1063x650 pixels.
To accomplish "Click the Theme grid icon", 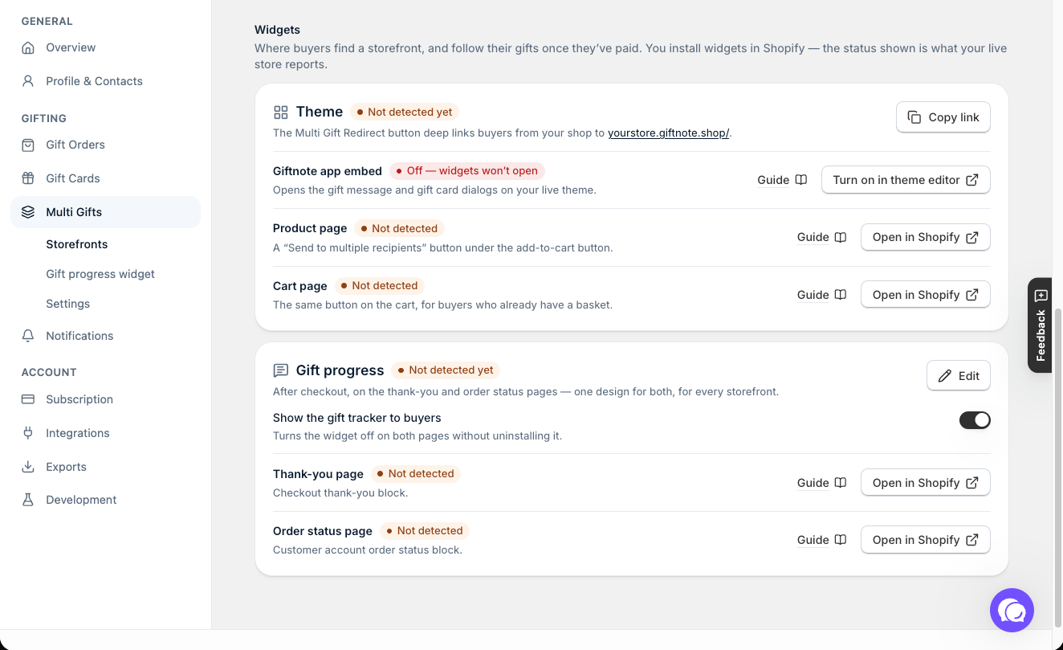I will coord(280,112).
